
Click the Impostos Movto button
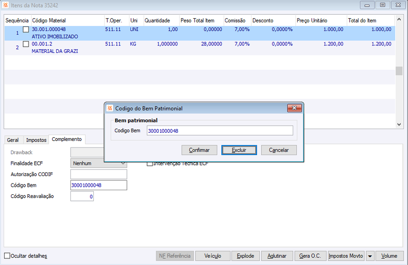(346, 256)
